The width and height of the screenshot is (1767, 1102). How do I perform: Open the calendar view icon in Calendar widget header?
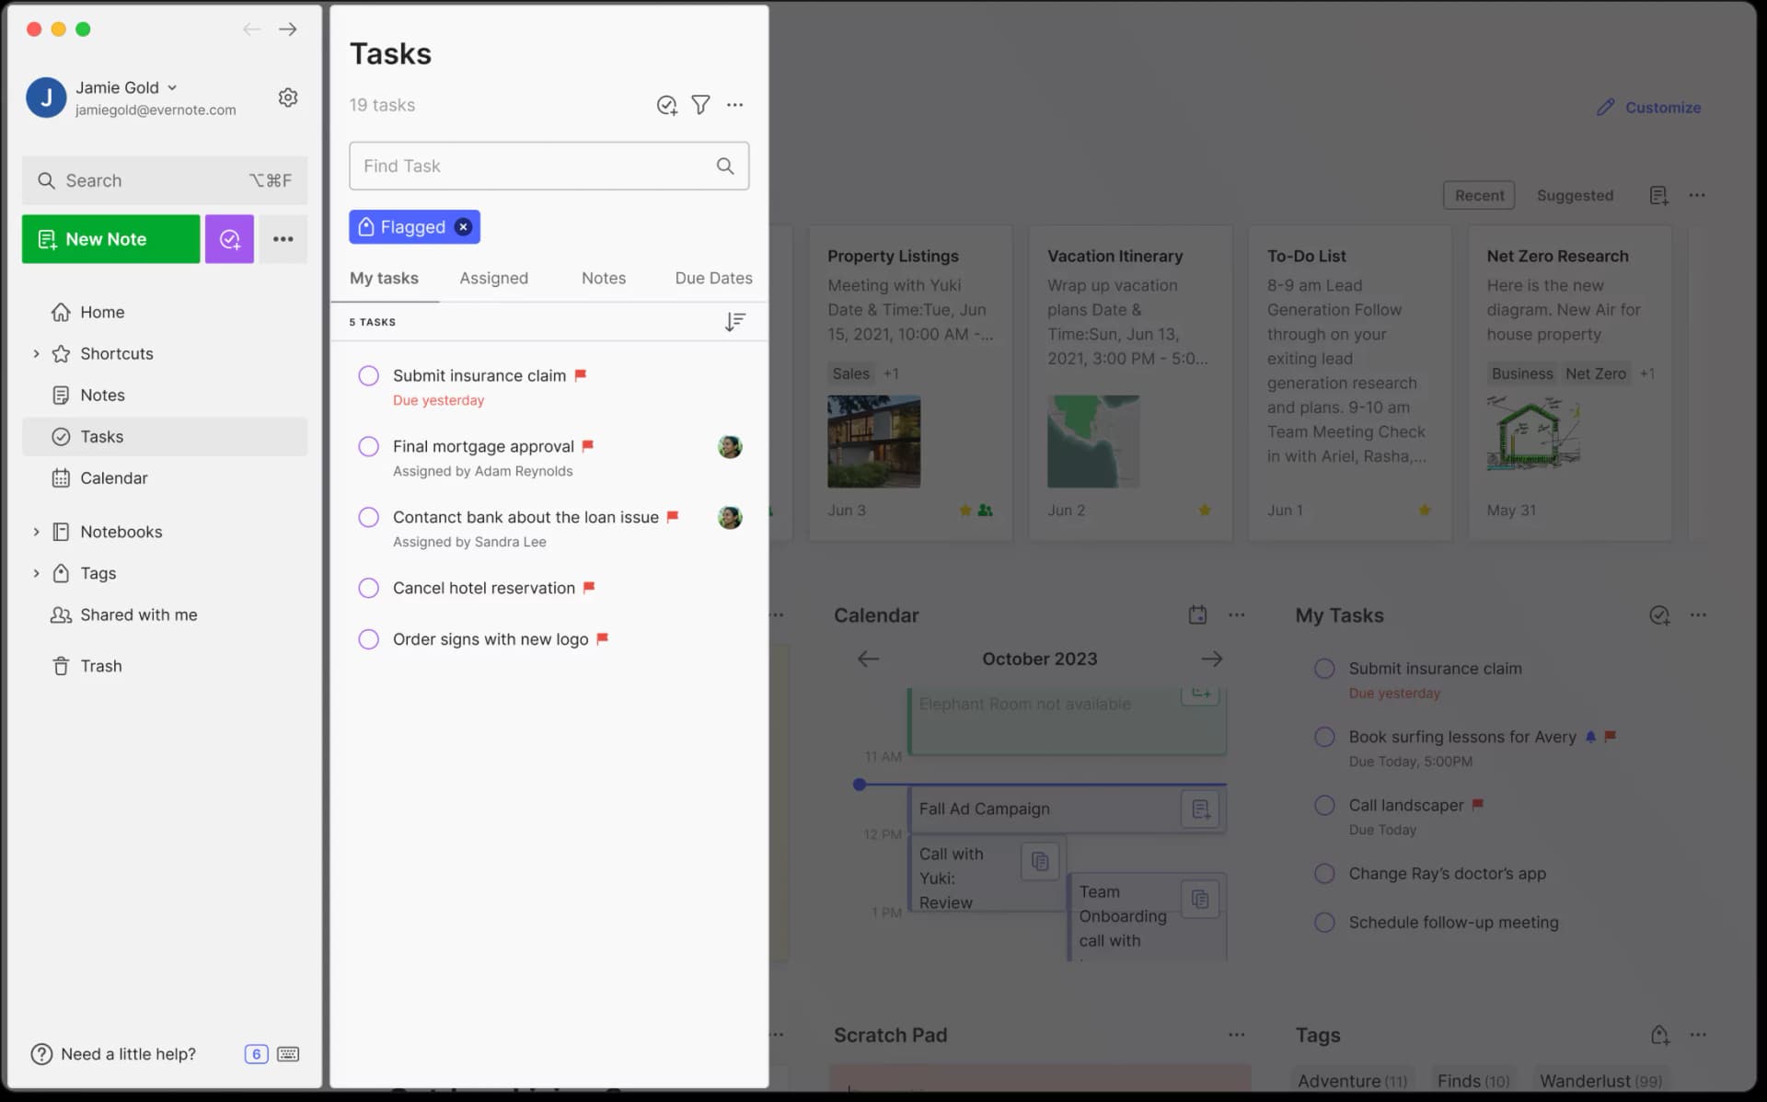pyautogui.click(x=1197, y=614)
